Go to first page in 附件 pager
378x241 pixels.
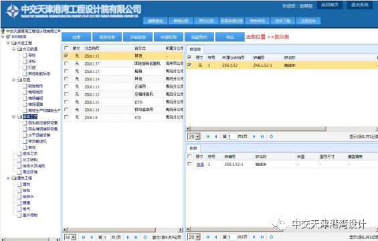pyautogui.click(x=208, y=237)
